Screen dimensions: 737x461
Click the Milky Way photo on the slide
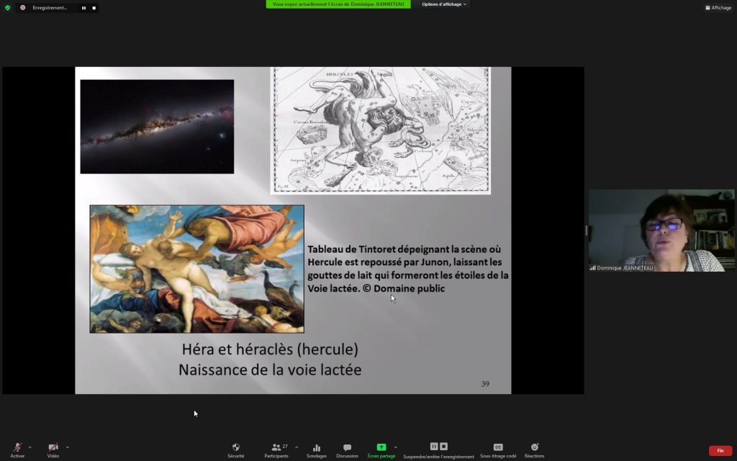pyautogui.click(x=157, y=127)
